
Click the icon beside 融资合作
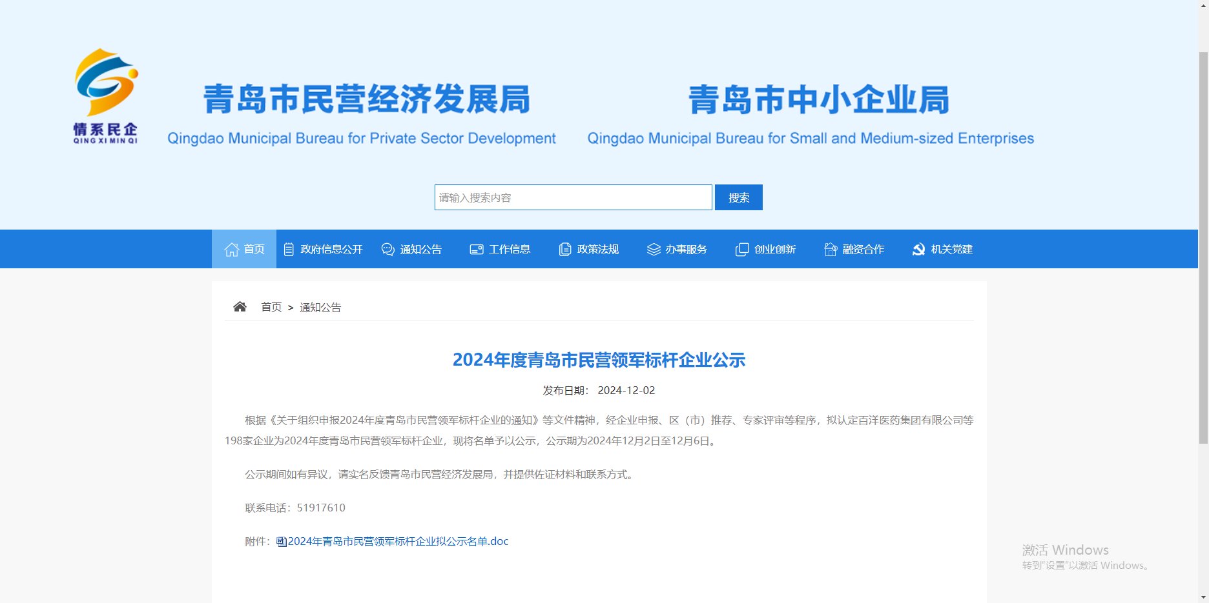(x=831, y=250)
